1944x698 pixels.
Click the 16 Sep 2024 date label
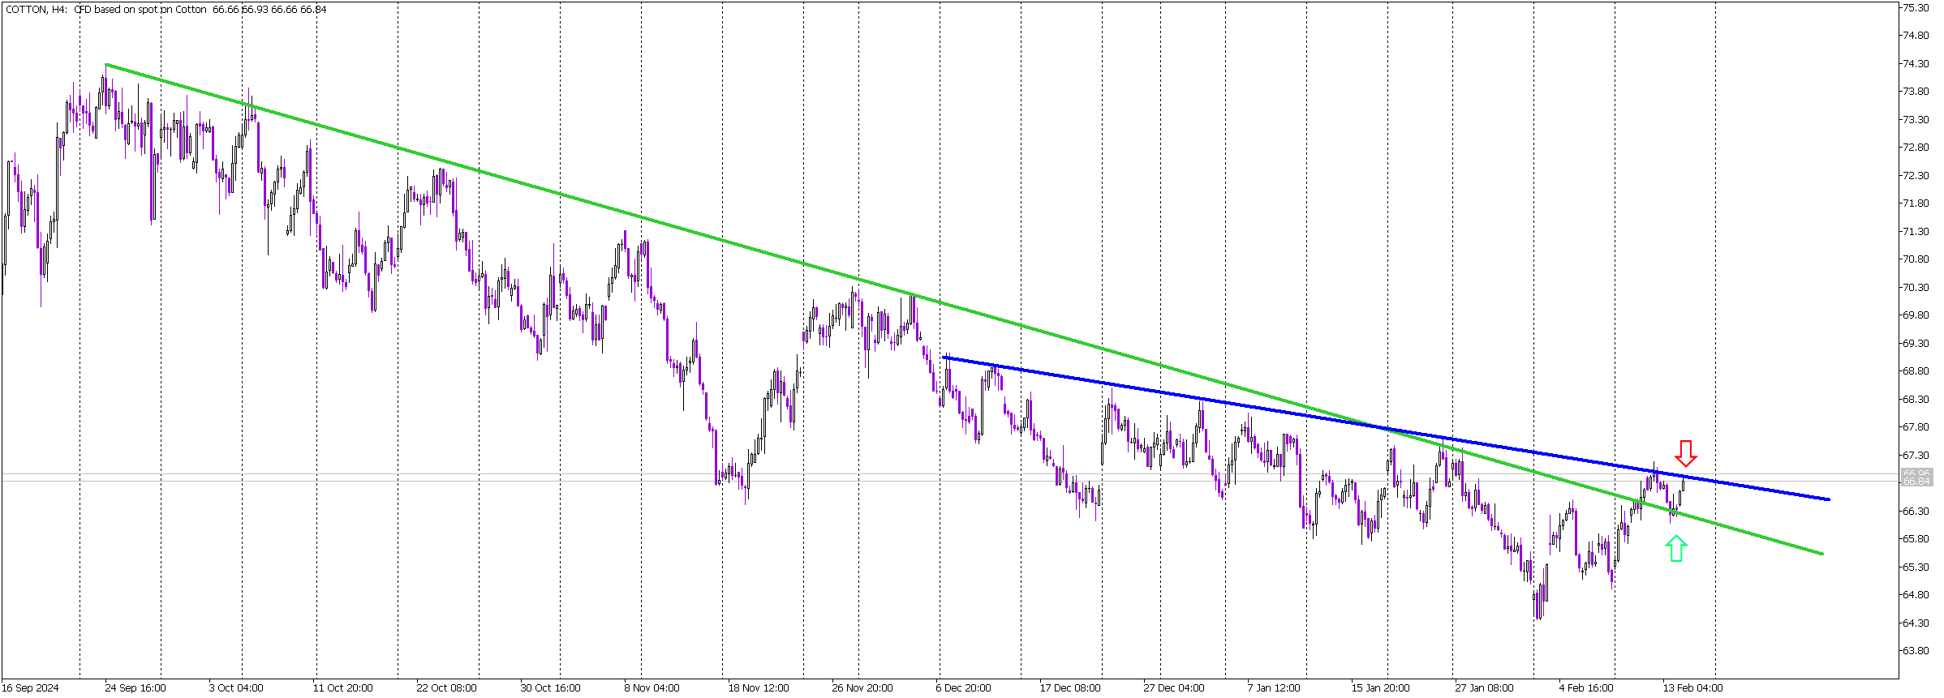click(x=30, y=688)
